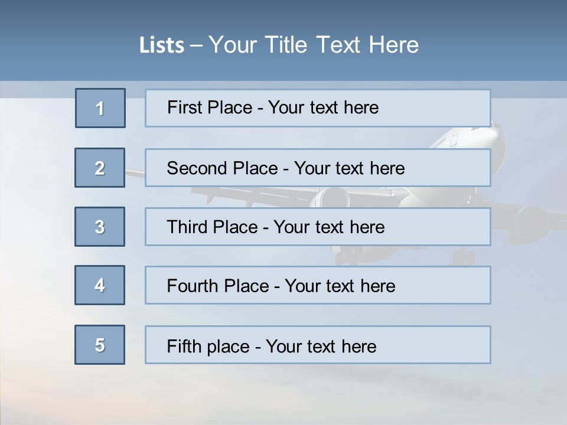Screen dimensions: 567x425
Task: Select the Third Place text box
Action: coord(318,227)
